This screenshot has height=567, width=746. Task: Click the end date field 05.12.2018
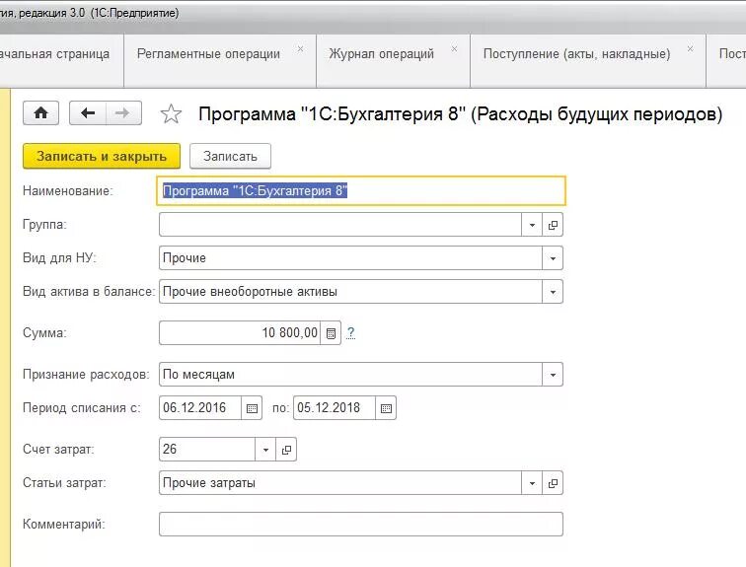(335, 408)
